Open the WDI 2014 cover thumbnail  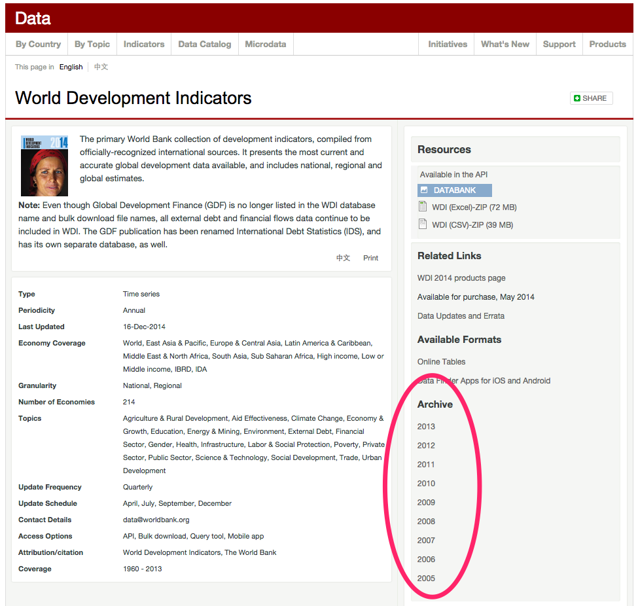pyautogui.click(x=44, y=166)
